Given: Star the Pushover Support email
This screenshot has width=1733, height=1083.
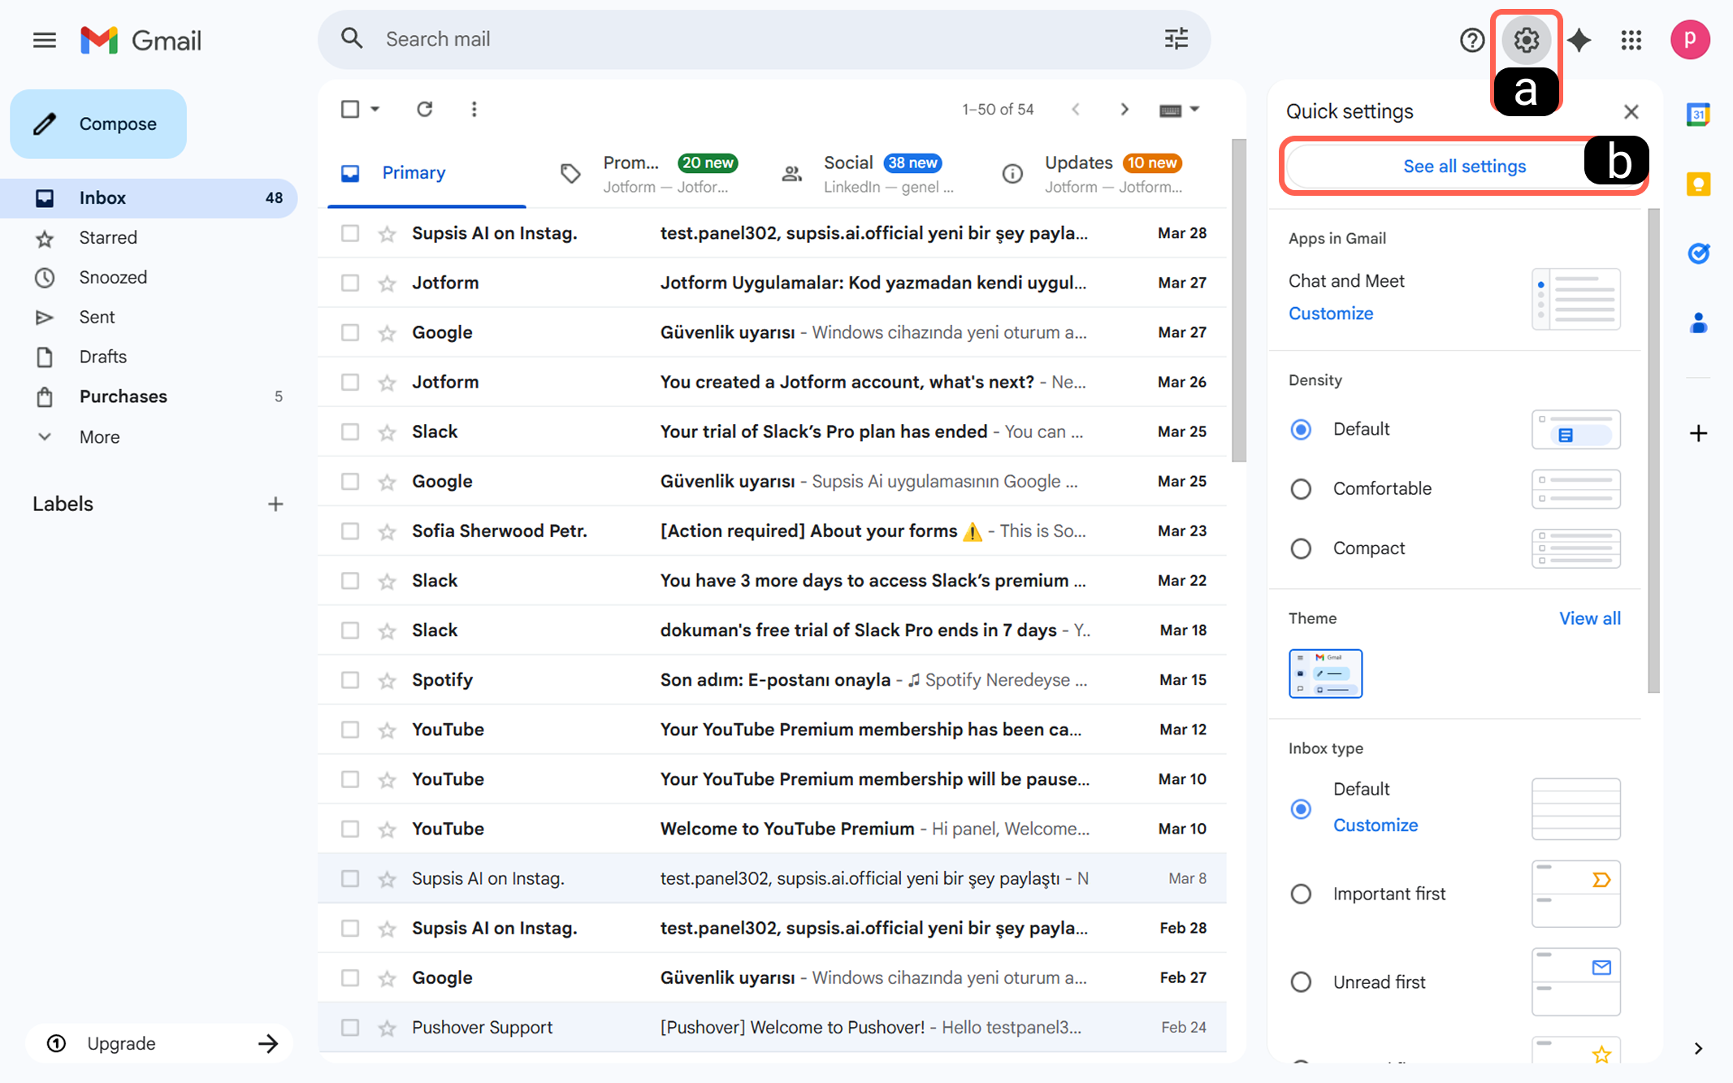Looking at the screenshot, I should (x=387, y=1028).
